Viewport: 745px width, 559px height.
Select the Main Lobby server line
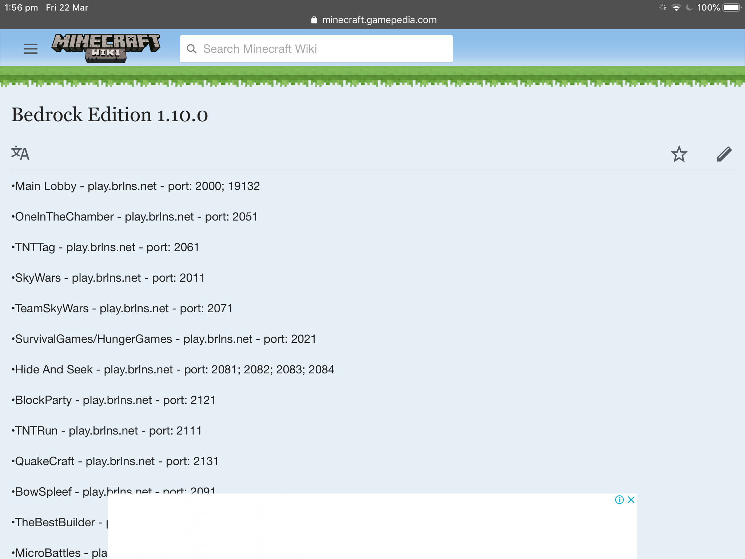(x=136, y=186)
